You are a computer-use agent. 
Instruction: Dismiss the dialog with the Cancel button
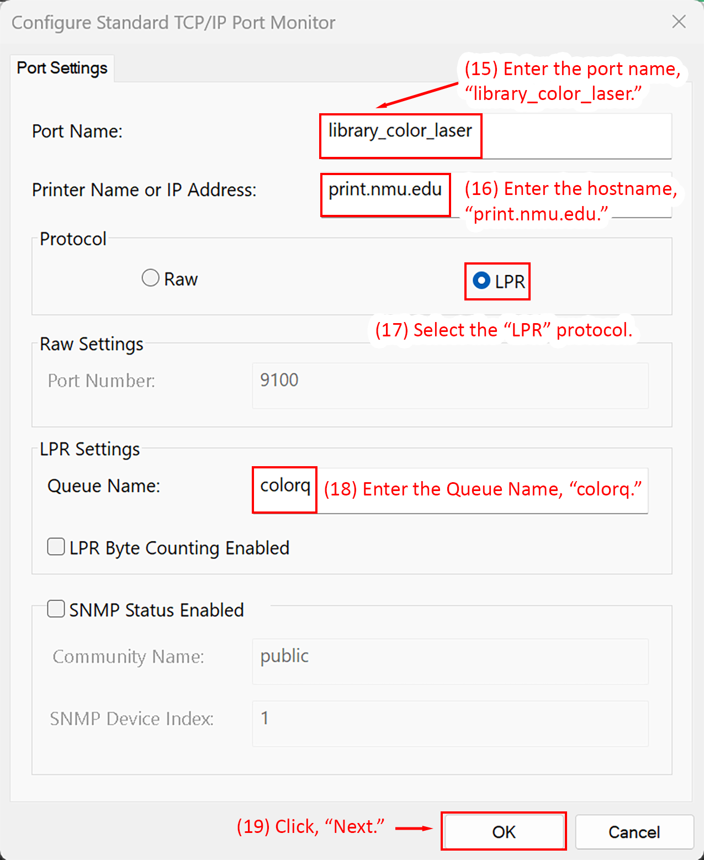(x=634, y=832)
